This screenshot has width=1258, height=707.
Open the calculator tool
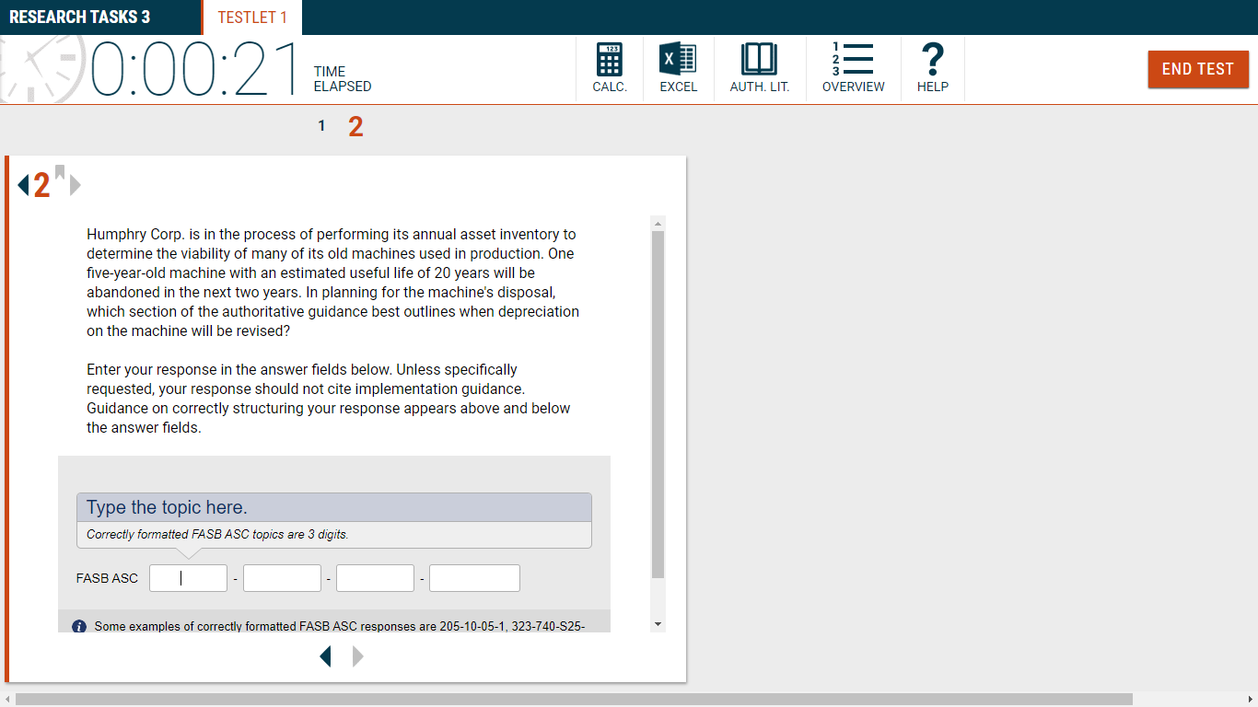(x=610, y=69)
